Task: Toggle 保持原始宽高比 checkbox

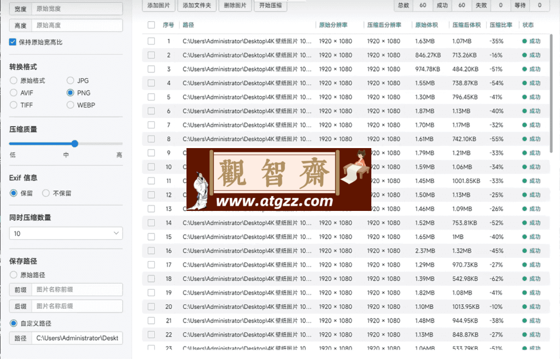Action: coord(13,42)
